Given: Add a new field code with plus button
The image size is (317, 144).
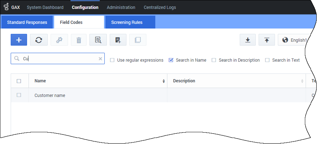Looking at the screenshot, I should (x=19, y=40).
